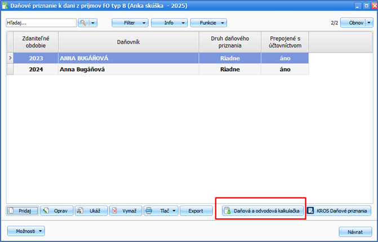Viewport: 378px width, 242px height.
Task: Open the Info dropdown menu
Action: coord(169,23)
